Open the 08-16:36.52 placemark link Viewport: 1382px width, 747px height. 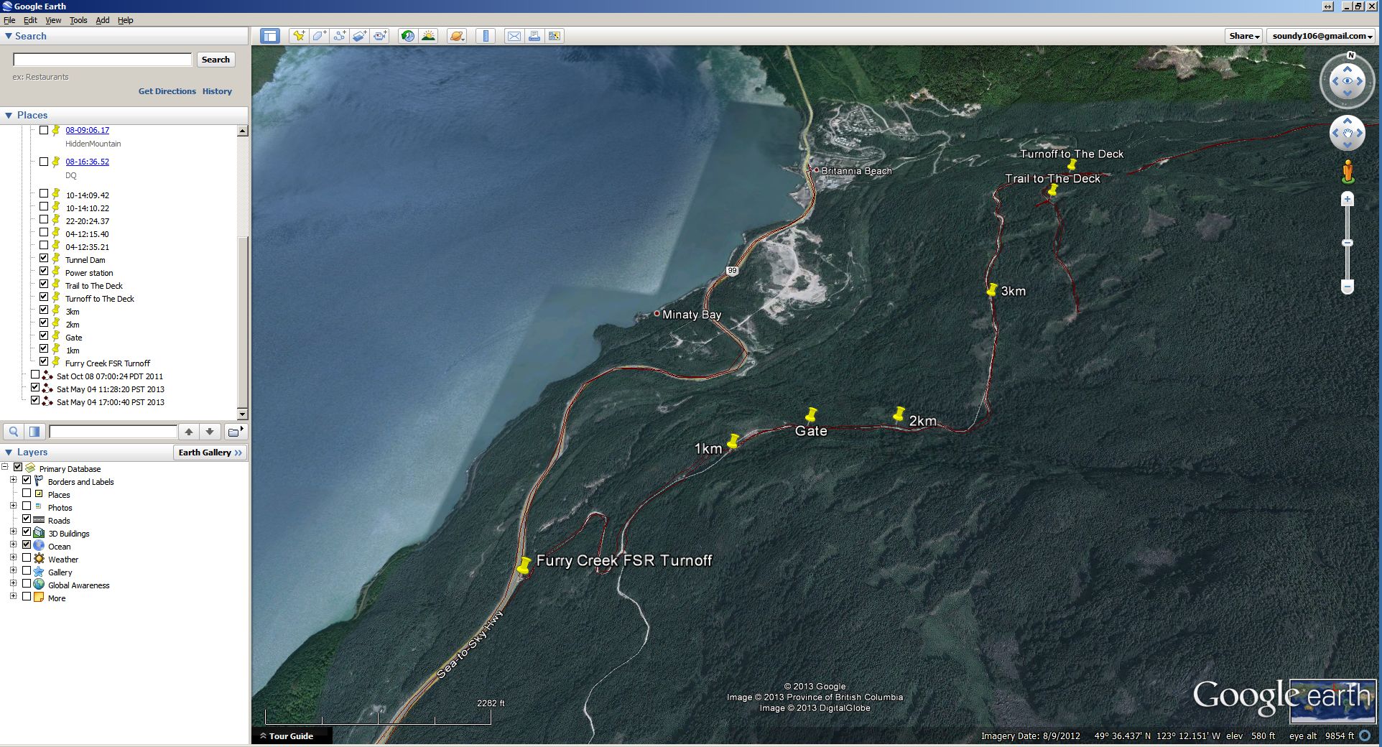coord(88,162)
